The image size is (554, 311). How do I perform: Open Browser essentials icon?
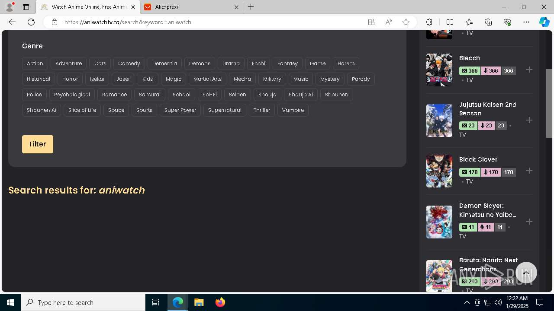click(x=507, y=22)
